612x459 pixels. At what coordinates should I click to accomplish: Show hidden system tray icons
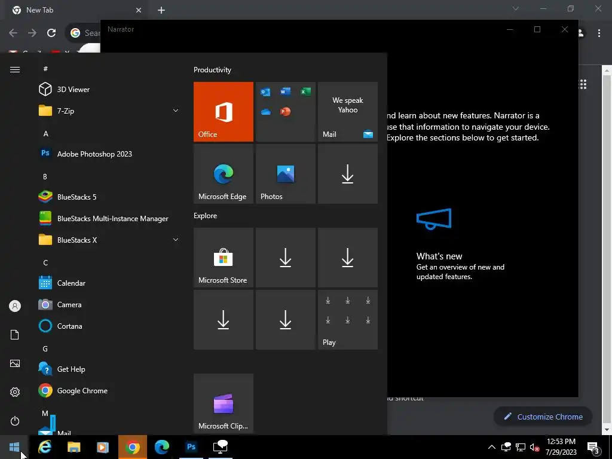click(x=492, y=447)
